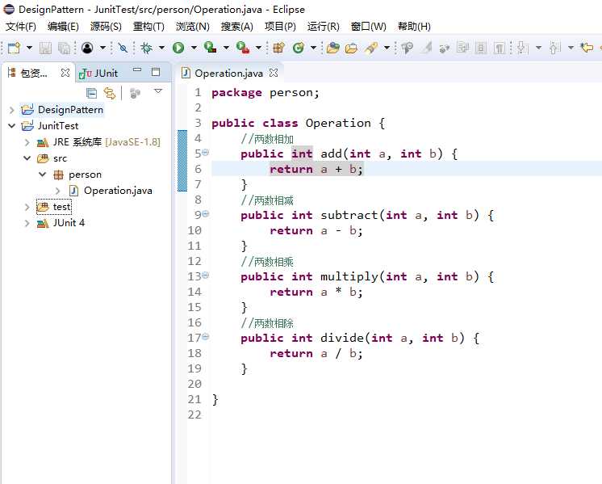Screen dimensions: 602x484
Task: Toggle the Skip All Breakpoints icon
Action: (x=123, y=48)
